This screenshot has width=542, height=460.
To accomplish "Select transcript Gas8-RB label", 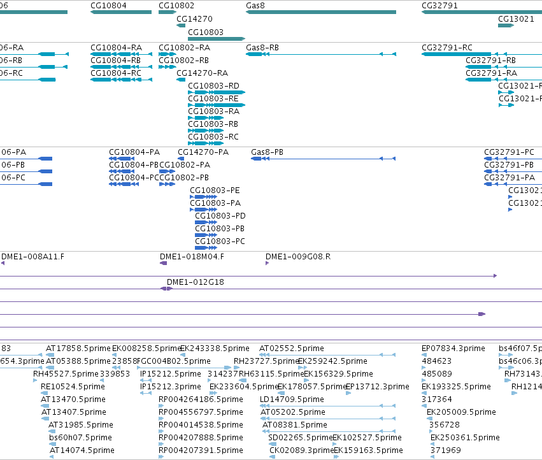I will click(262, 47).
